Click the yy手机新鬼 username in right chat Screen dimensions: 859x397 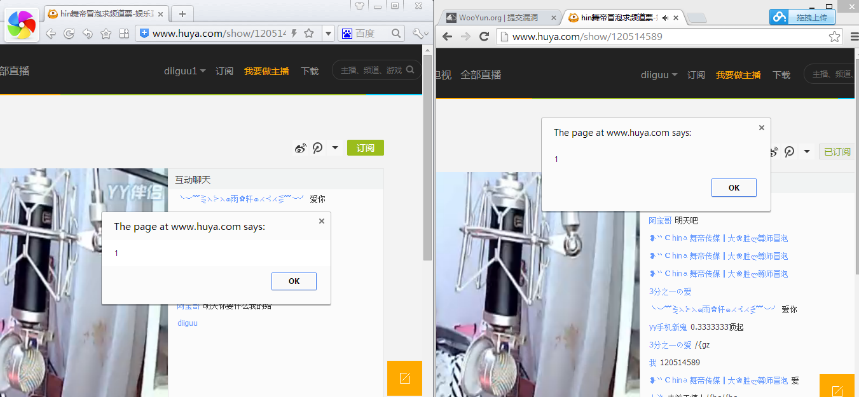pyautogui.click(x=668, y=327)
